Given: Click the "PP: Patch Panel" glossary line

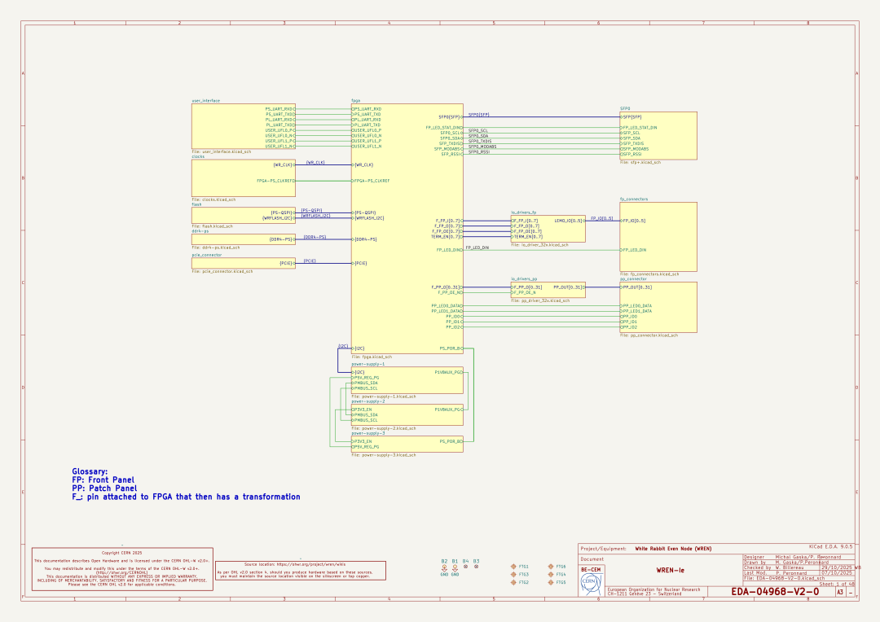Looking at the screenshot, I should pyautogui.click(x=104, y=488).
